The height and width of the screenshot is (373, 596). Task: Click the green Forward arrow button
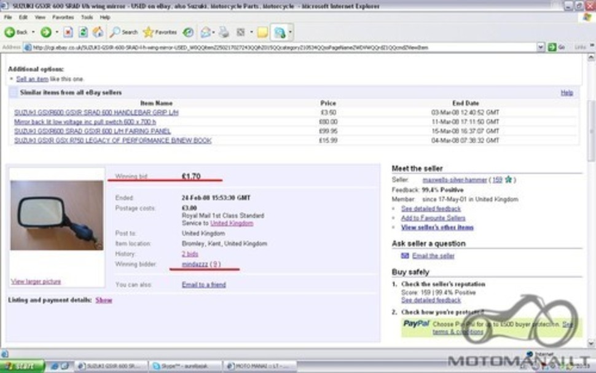point(46,33)
